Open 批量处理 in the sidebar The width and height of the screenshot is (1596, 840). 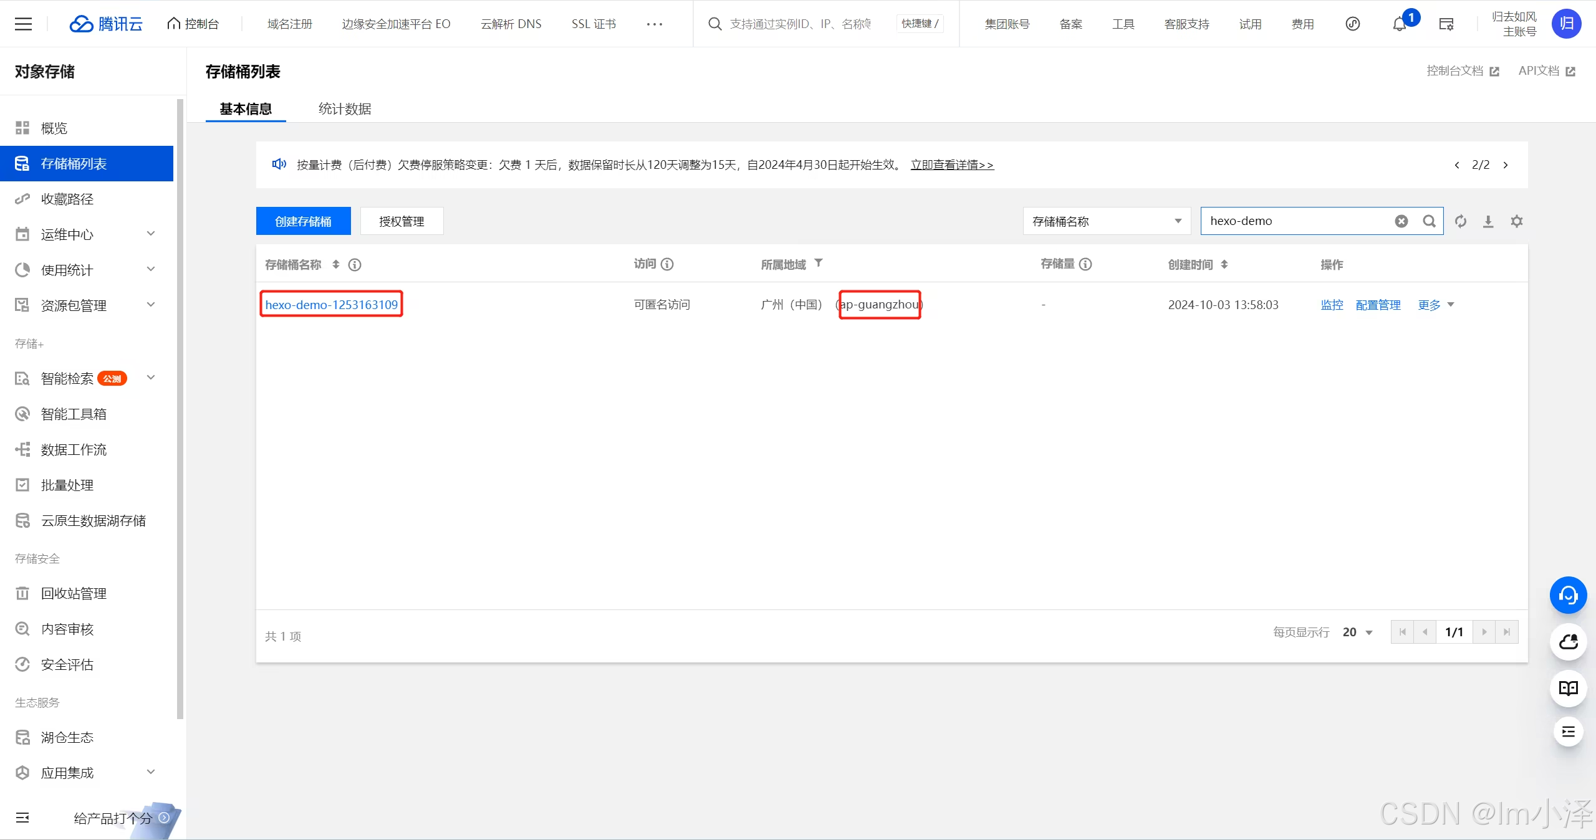[x=87, y=485]
